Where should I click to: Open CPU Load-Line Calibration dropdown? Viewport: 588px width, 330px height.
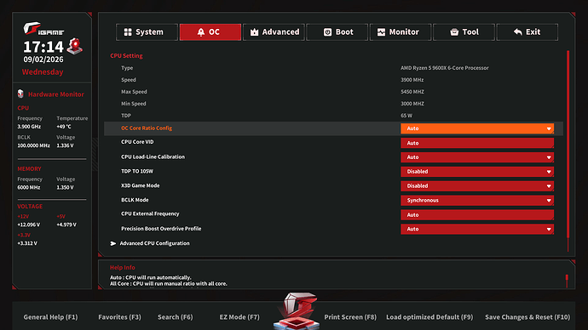(477, 157)
